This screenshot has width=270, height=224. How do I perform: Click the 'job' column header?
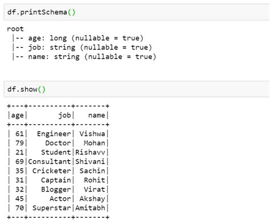pyautogui.click(x=64, y=115)
